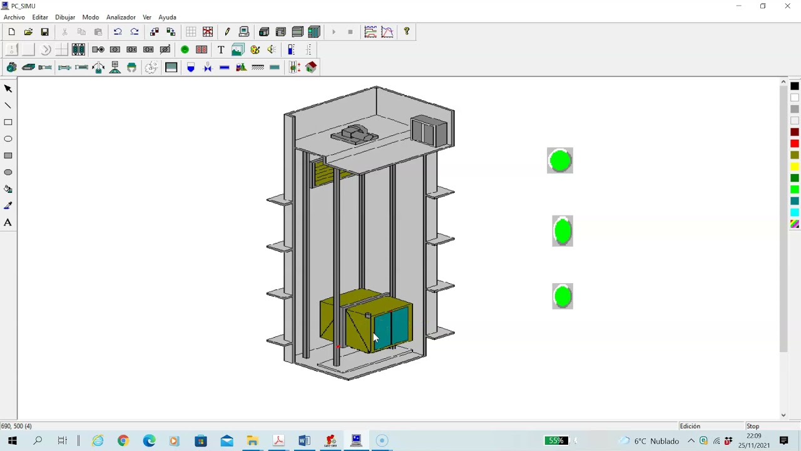This screenshot has height=451, width=801.
Task: Click the red crossed grid icon
Action: coord(208,32)
